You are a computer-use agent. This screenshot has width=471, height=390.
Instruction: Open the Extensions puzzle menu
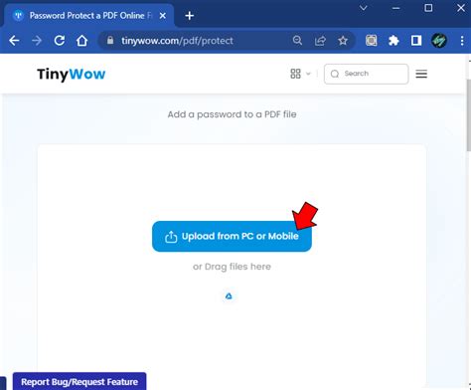pos(393,41)
